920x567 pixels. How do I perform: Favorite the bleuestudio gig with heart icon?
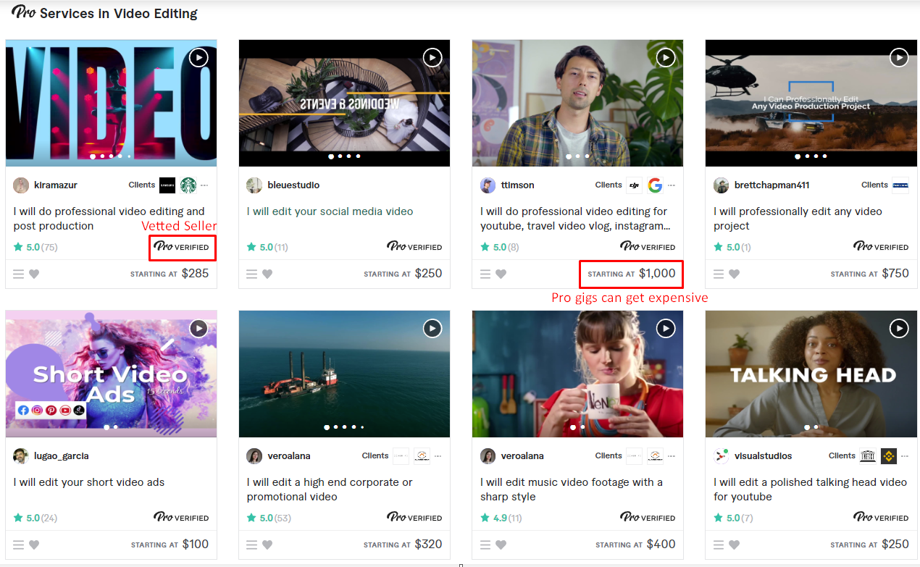pos(267,274)
